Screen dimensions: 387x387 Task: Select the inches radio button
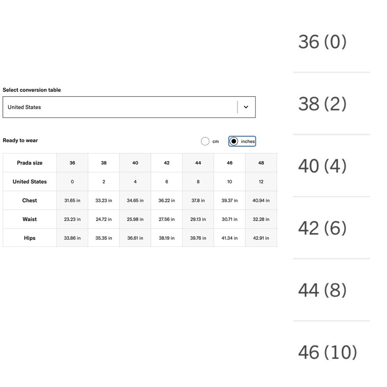pyautogui.click(x=233, y=141)
